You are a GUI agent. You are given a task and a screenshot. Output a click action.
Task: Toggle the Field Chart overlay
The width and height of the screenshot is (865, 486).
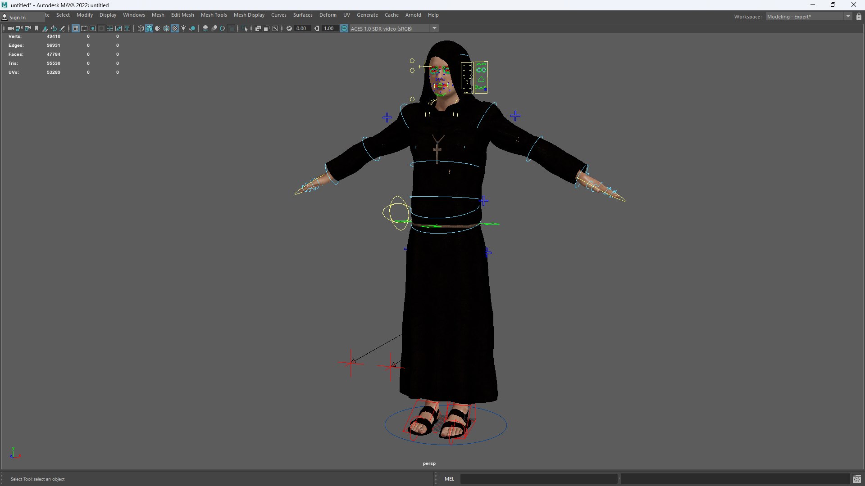(109, 28)
